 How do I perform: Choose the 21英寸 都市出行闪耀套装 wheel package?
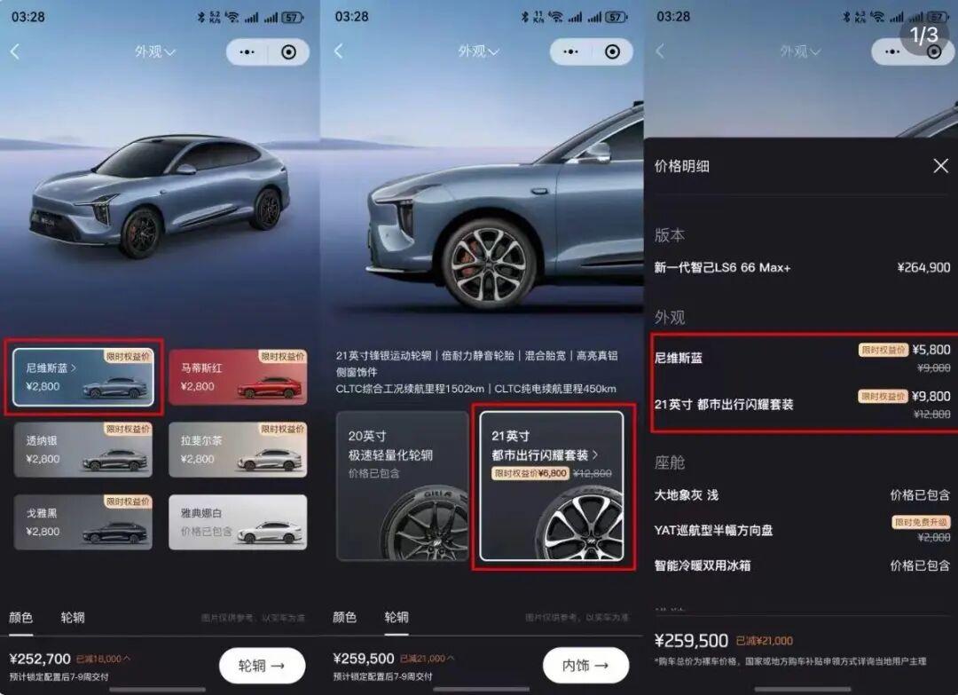tap(552, 486)
